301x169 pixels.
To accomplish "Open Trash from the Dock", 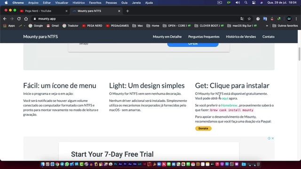I will (x=258, y=164).
